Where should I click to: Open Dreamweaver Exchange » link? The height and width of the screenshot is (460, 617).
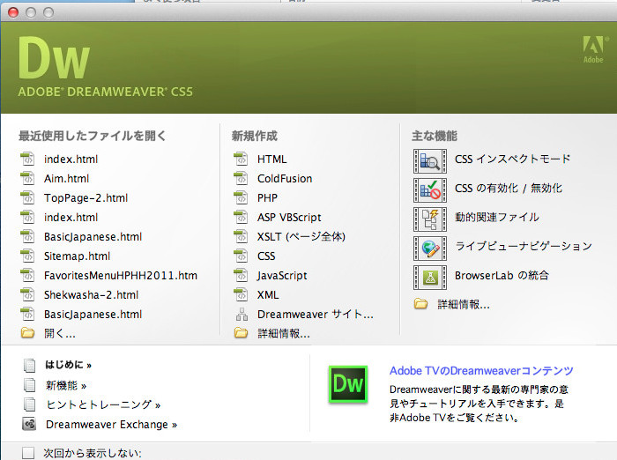point(111,425)
